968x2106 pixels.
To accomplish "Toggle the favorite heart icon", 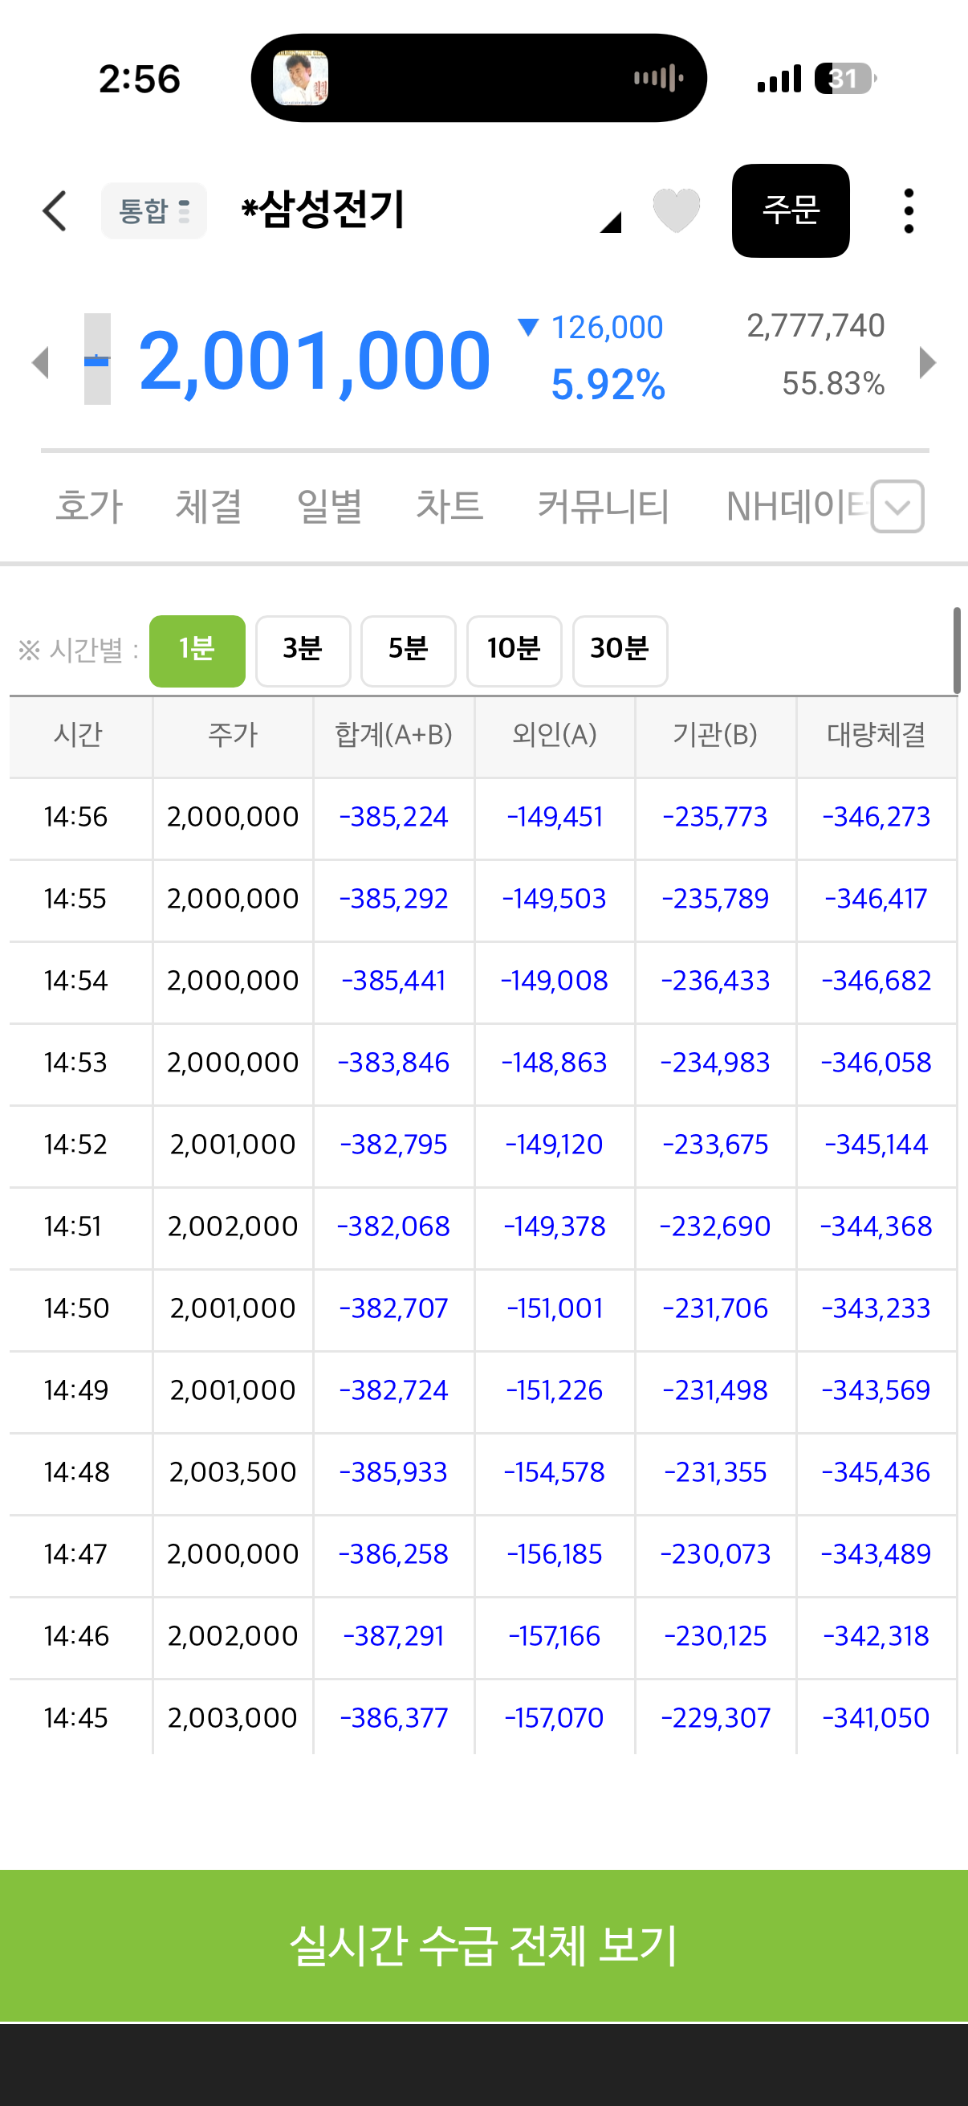I will (677, 210).
